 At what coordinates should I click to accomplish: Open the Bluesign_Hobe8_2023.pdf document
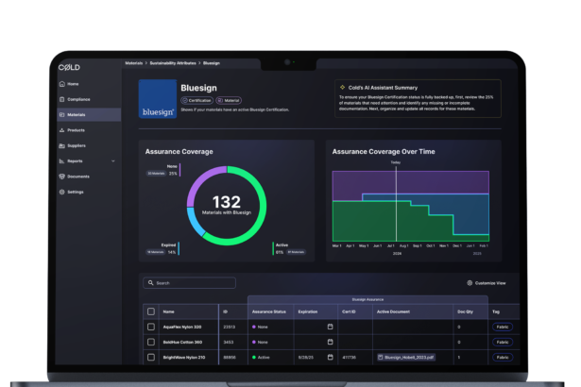(x=406, y=358)
